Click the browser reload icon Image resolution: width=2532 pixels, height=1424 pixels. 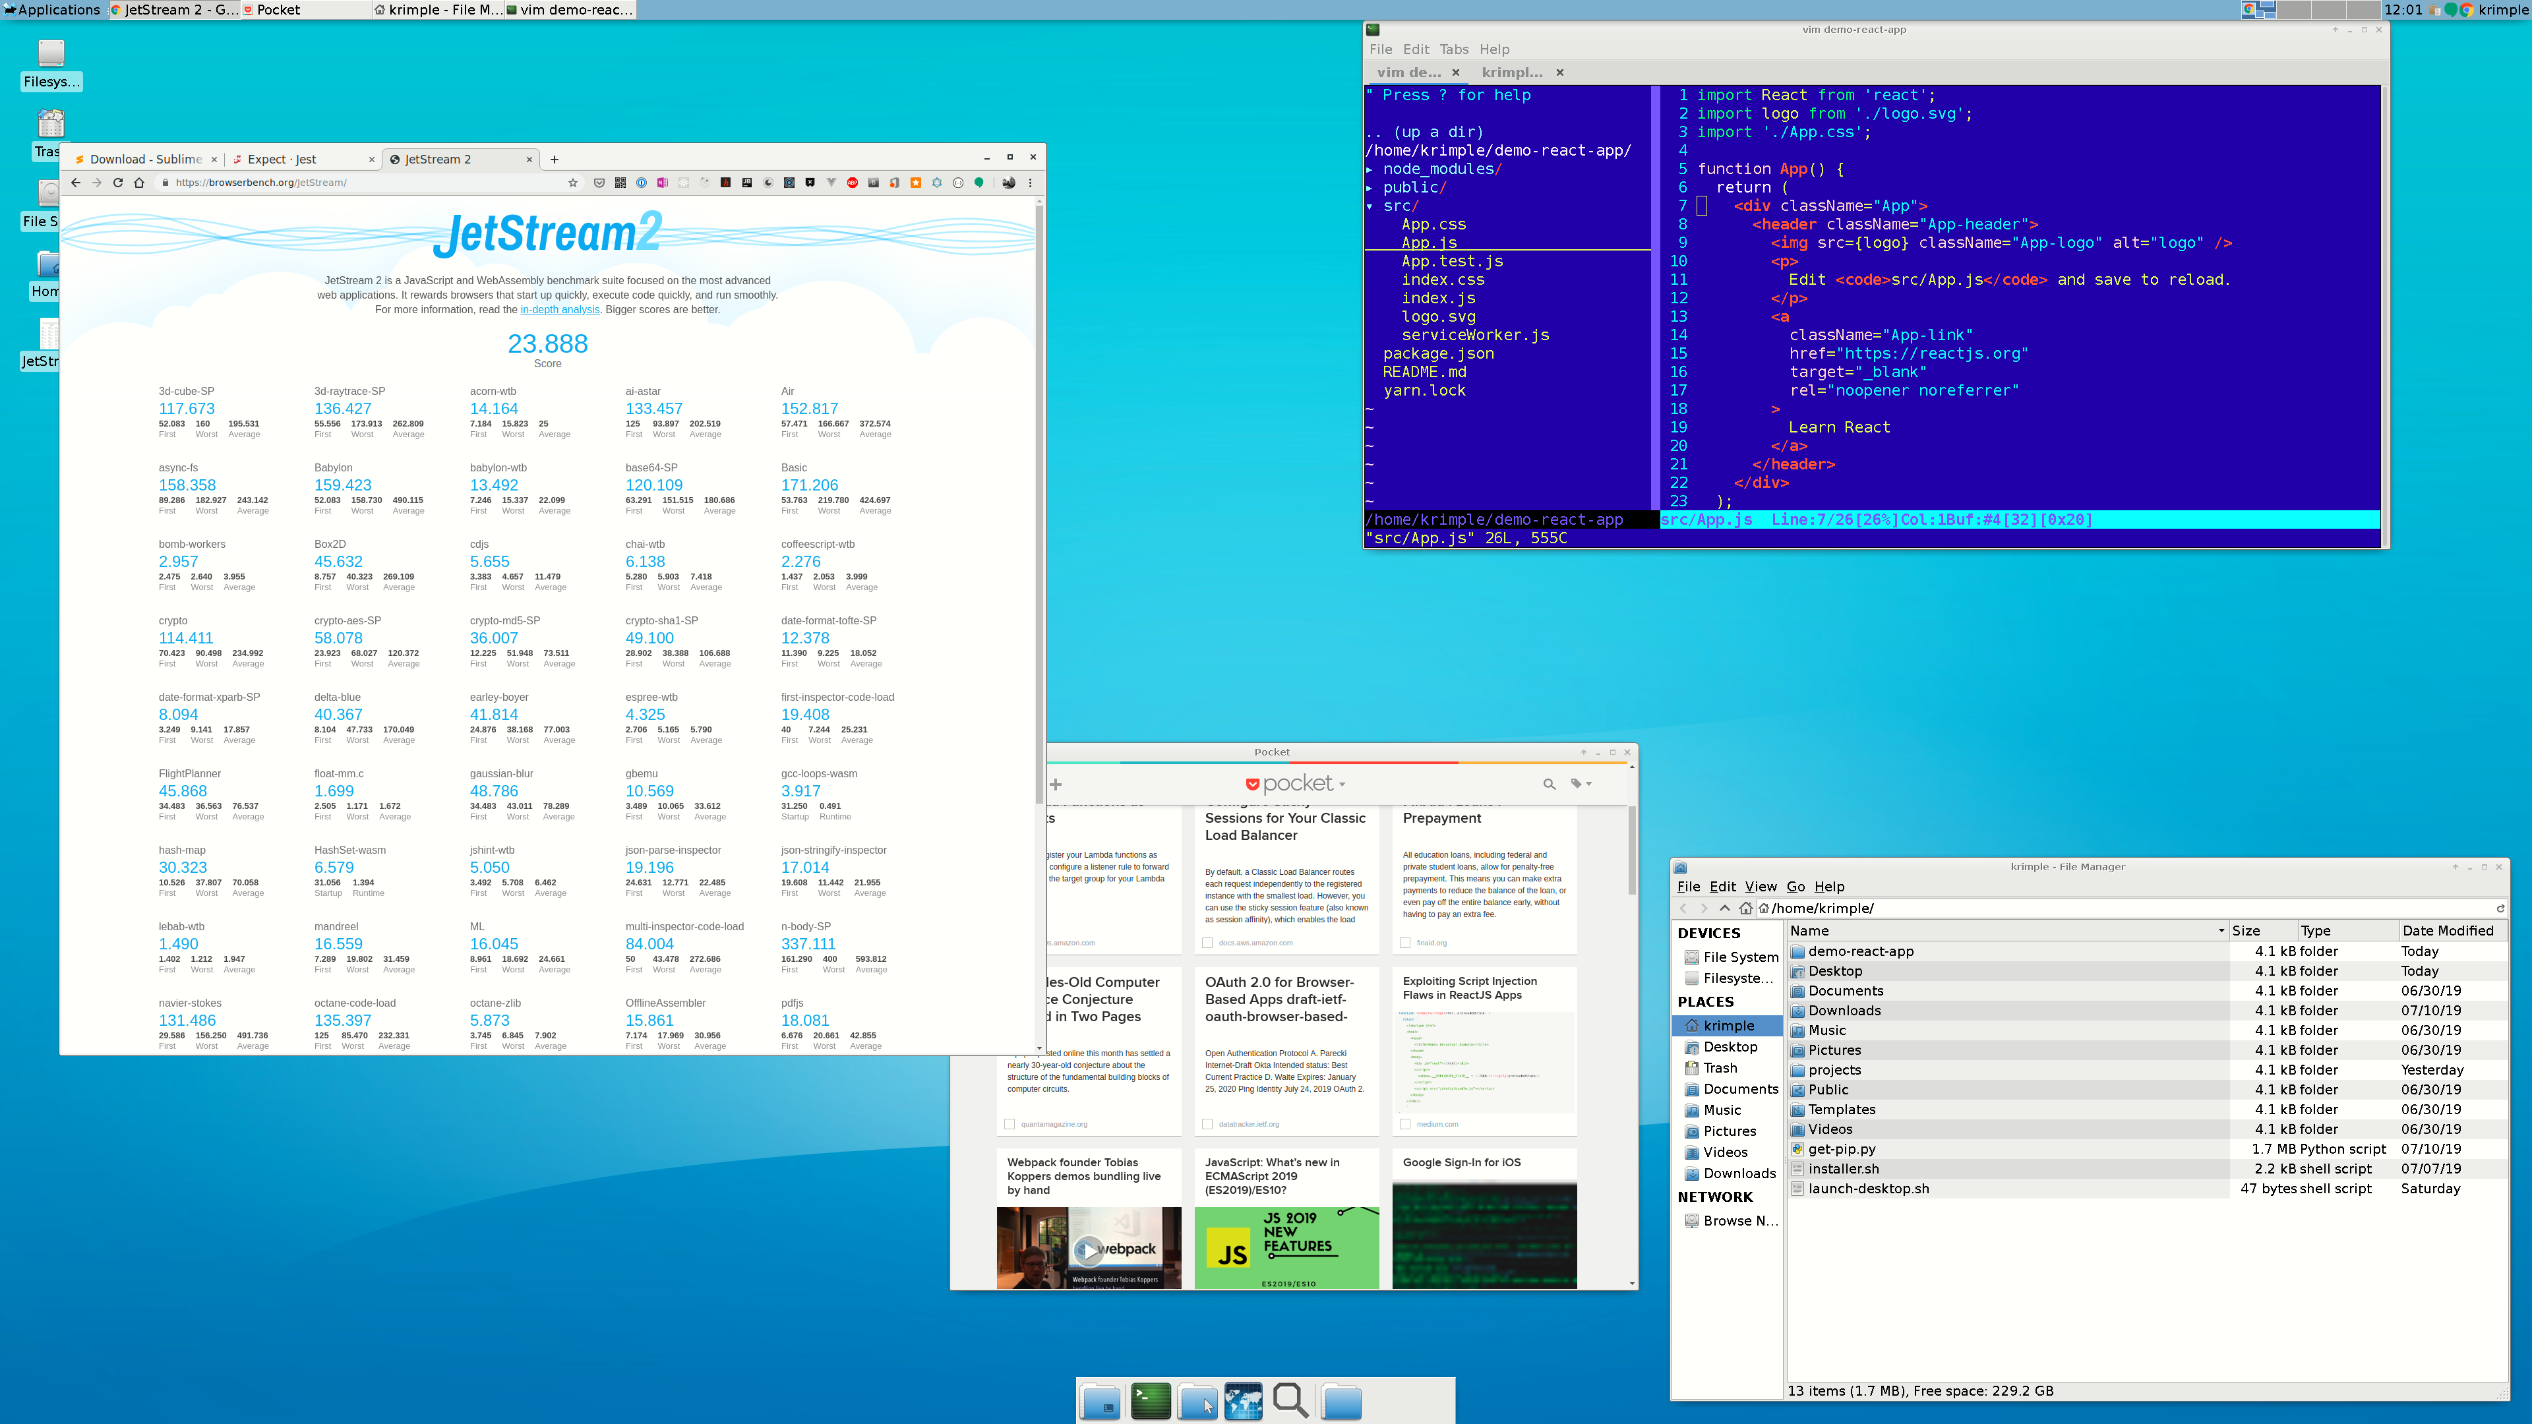(118, 183)
